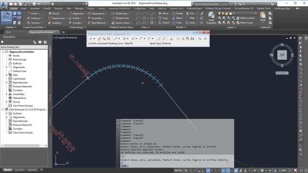The width and height of the screenshot is (308, 173).
Task: Click the new drawing tab plus button
Action: tap(64, 32)
